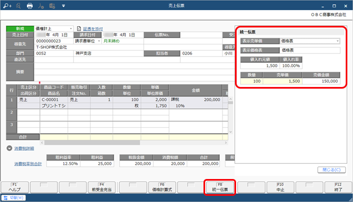Select row header 3 in the grid
Image resolution: width=353 pixels, height=202 pixels.
point(11,127)
